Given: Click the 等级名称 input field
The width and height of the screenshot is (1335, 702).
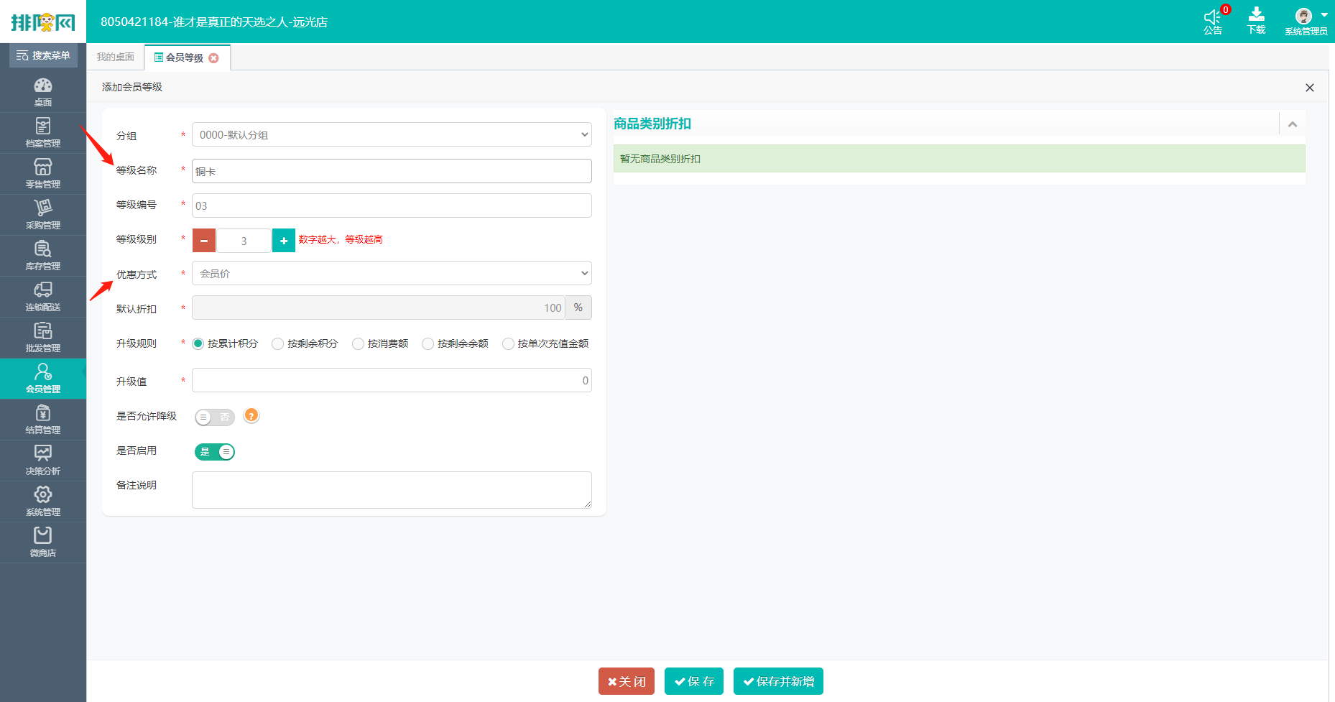Looking at the screenshot, I should 392,171.
